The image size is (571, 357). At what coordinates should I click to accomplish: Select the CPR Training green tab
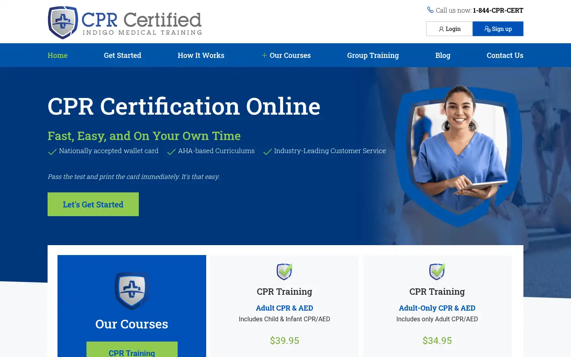click(132, 349)
